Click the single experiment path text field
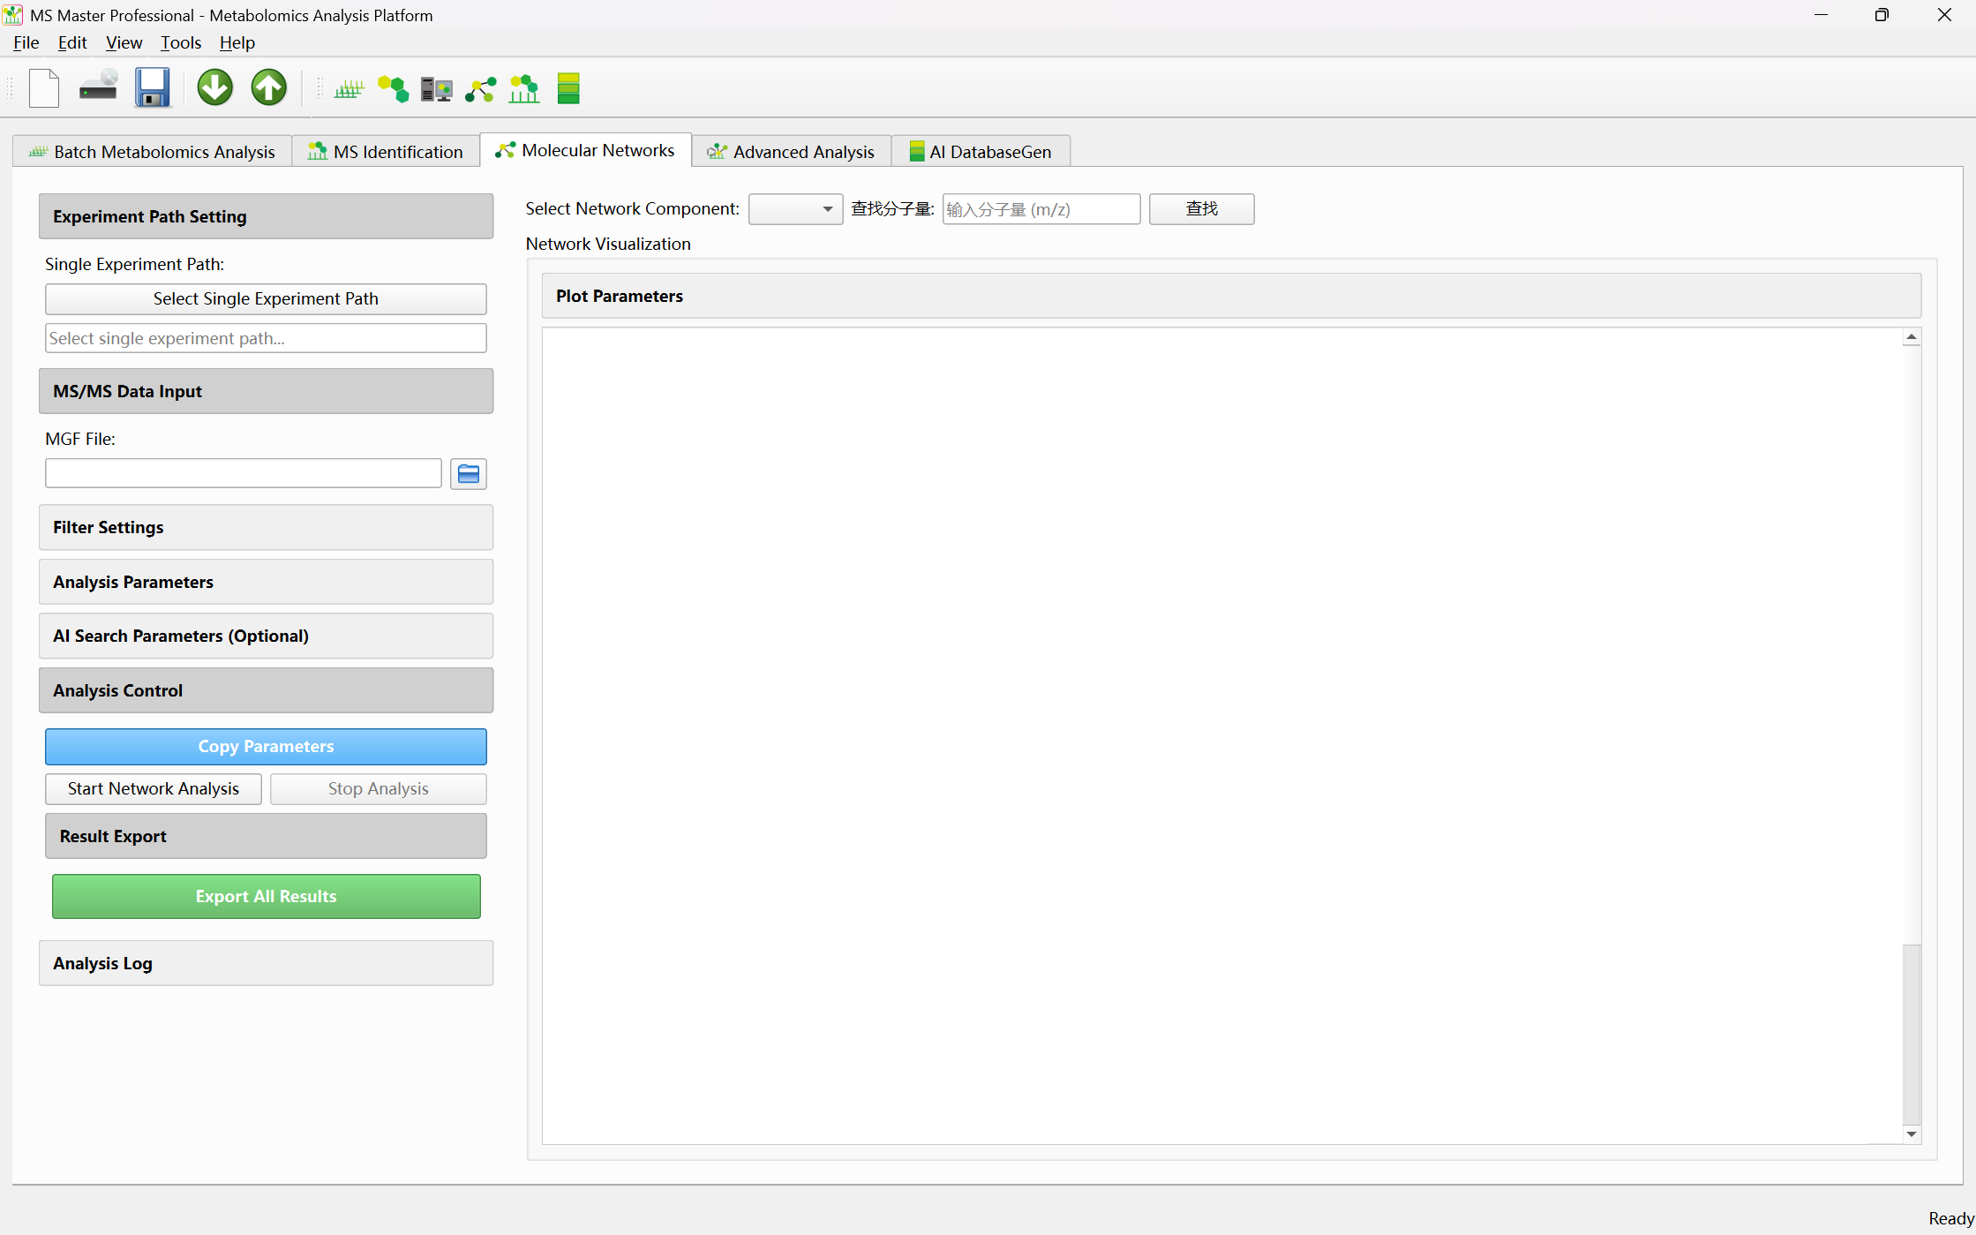1976x1235 pixels. 266,338
